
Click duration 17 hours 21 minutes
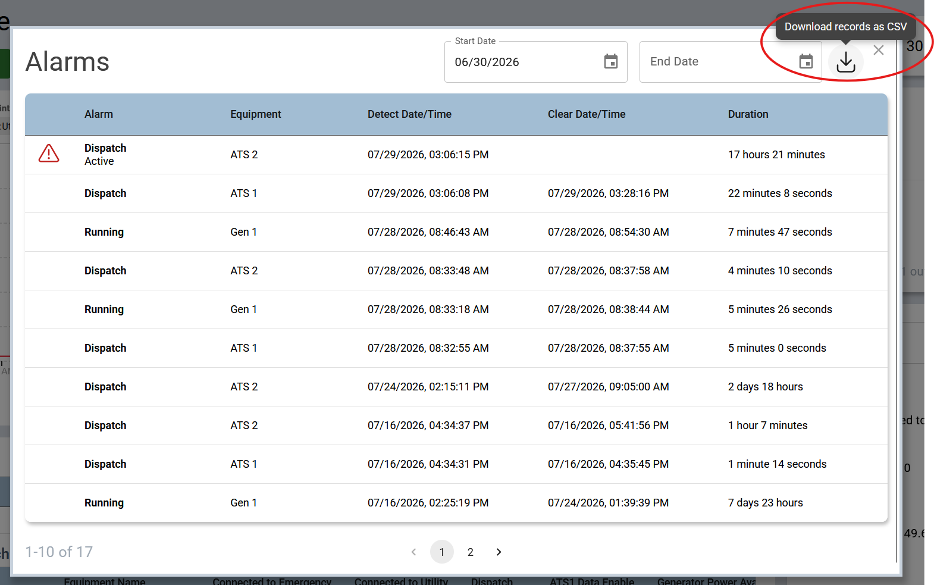tap(776, 155)
